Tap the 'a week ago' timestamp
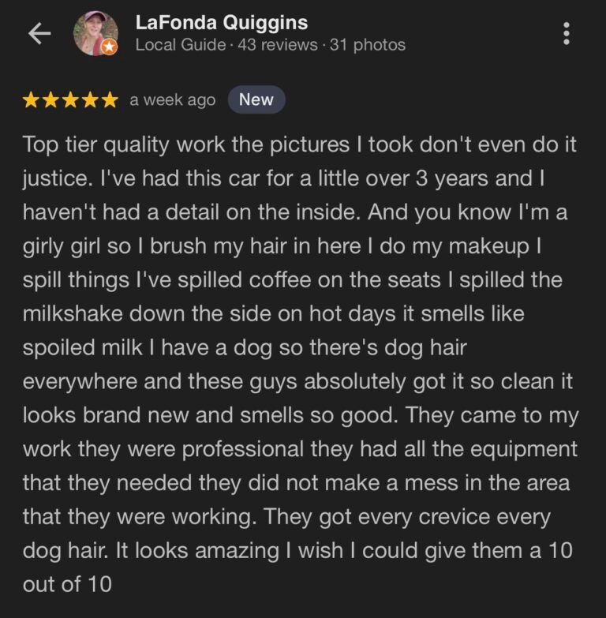 click(173, 100)
